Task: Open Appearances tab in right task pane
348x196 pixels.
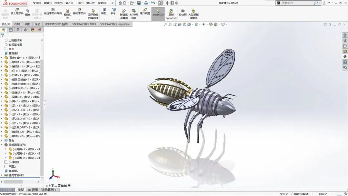Action: click(x=345, y=57)
